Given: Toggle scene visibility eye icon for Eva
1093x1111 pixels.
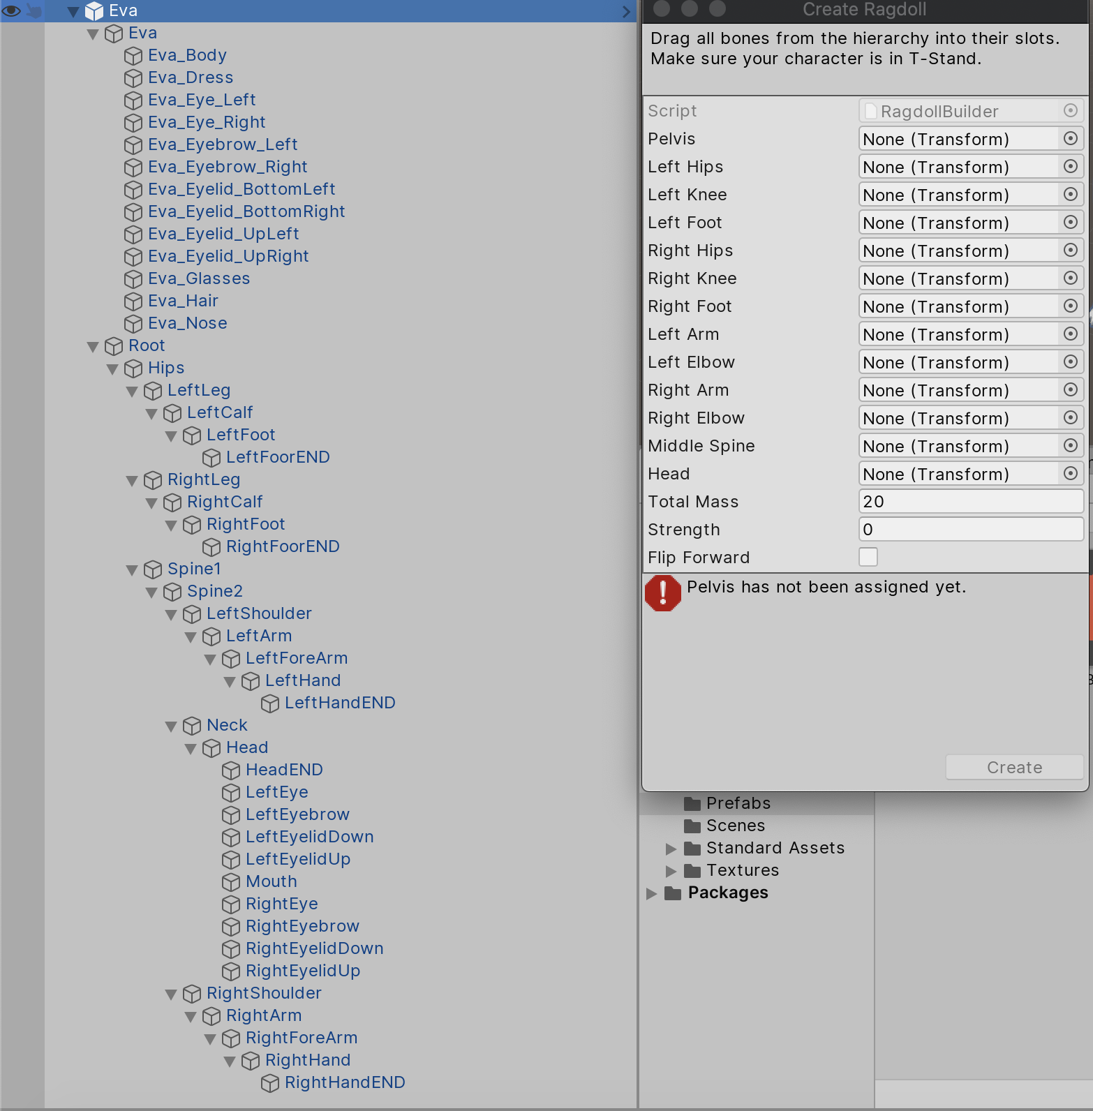Looking at the screenshot, I should [x=11, y=10].
